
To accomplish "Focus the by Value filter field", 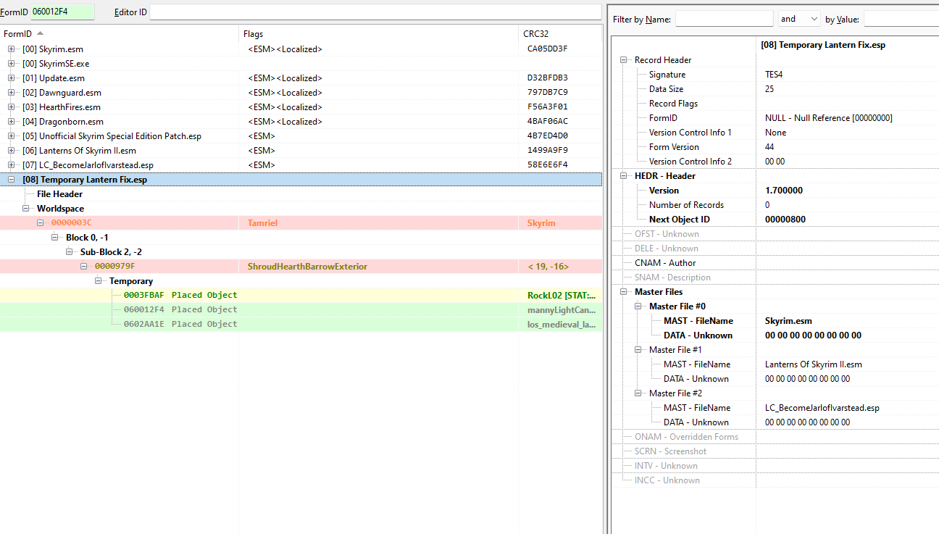I will (x=901, y=19).
